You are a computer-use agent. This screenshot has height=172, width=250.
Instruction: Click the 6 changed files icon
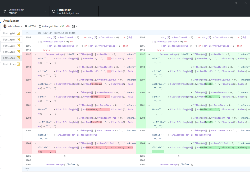[x=40, y=26]
